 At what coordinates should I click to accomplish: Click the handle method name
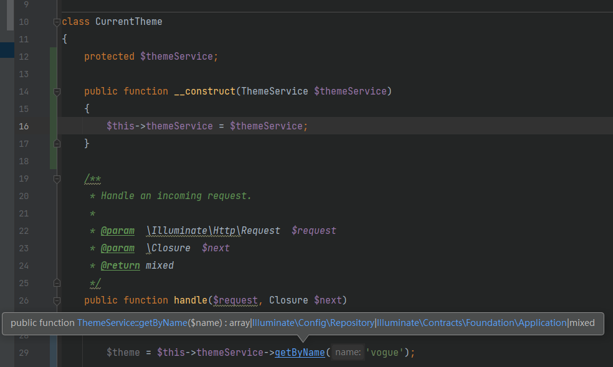click(x=191, y=300)
